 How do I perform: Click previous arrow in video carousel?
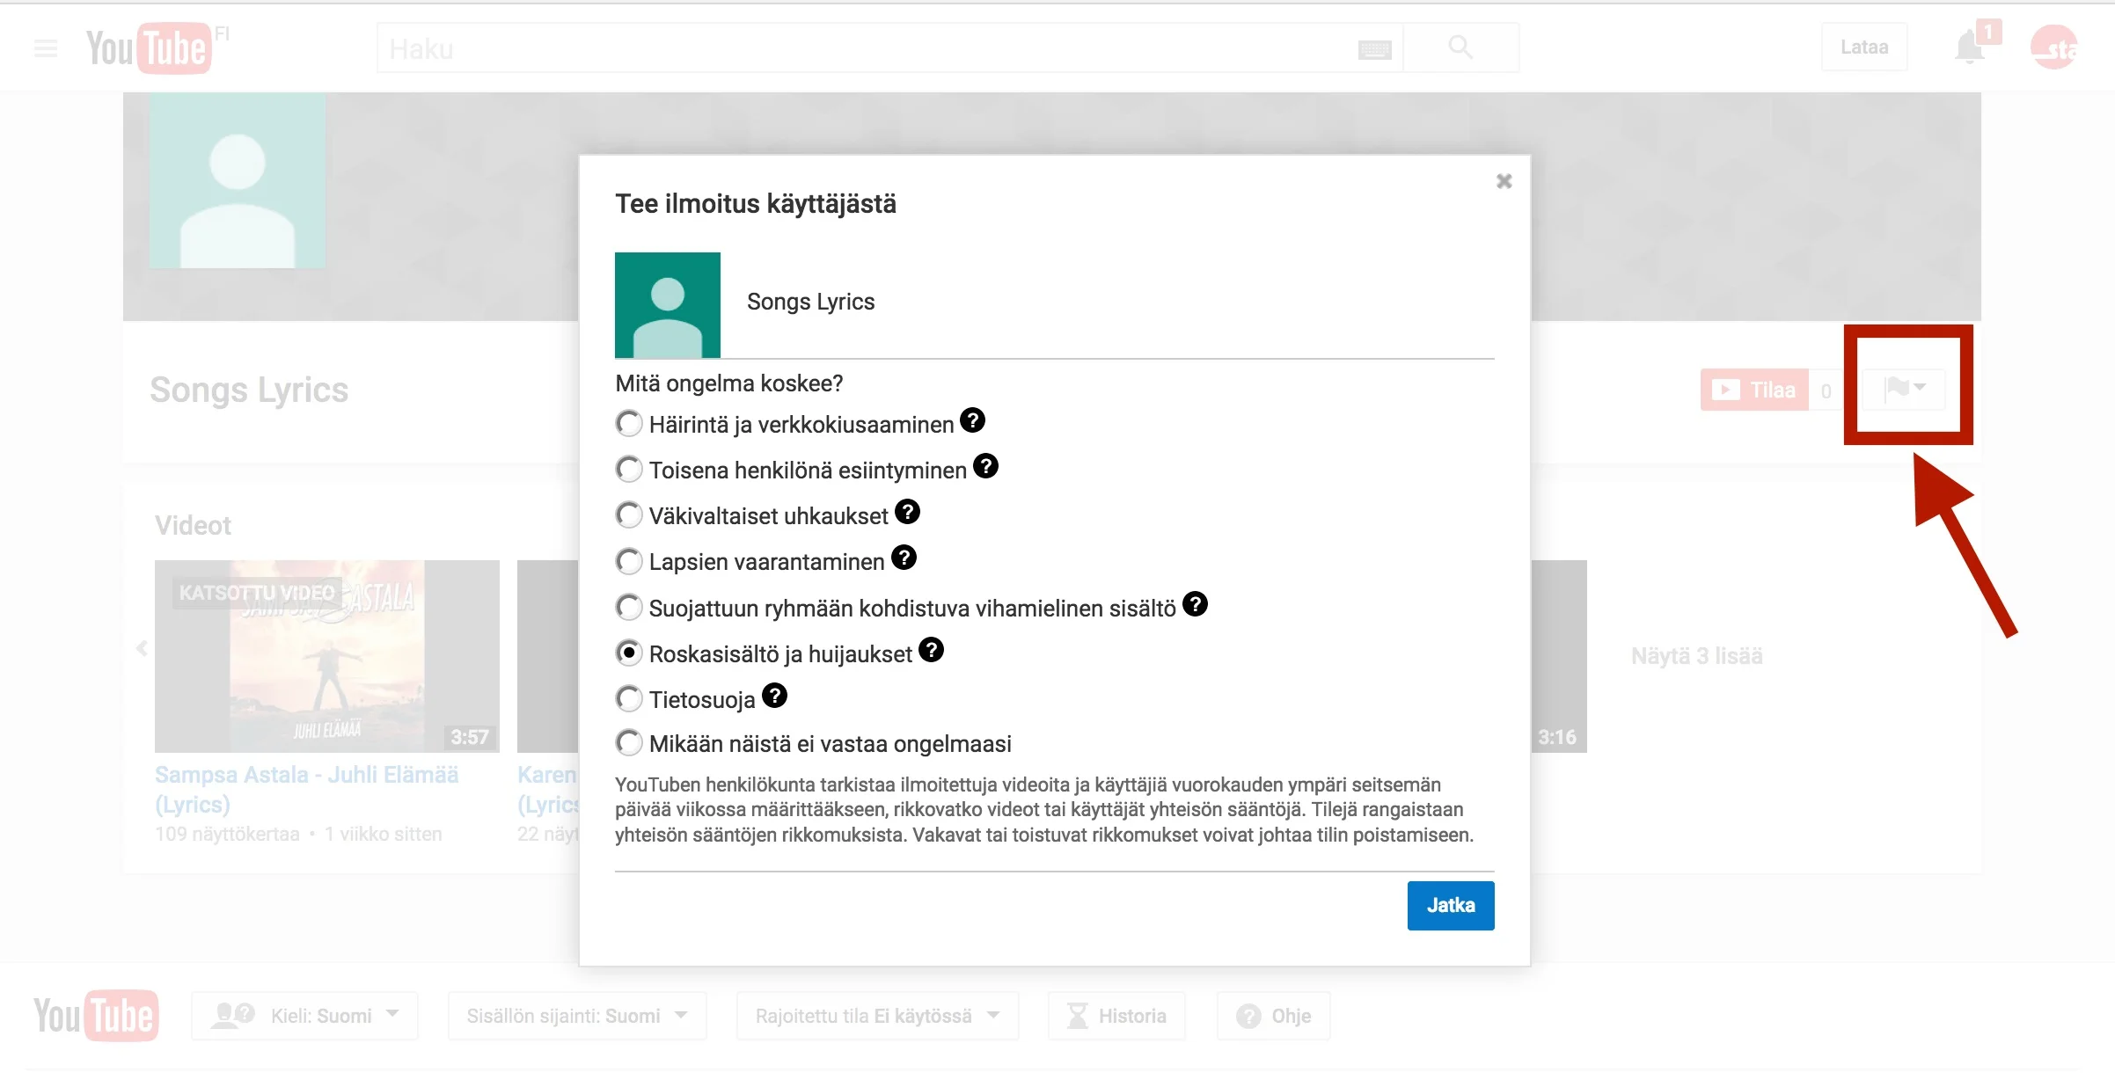point(142,649)
